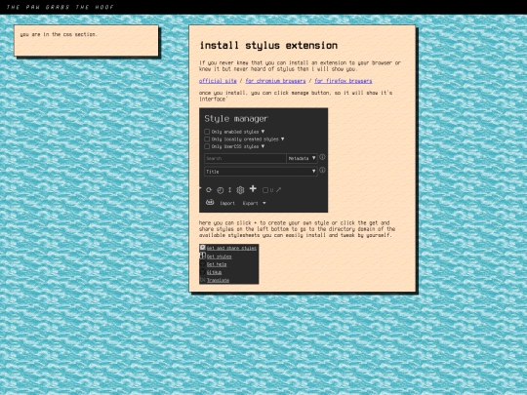Click THE PAW GRABS THE HOOF site title

tap(61, 7)
